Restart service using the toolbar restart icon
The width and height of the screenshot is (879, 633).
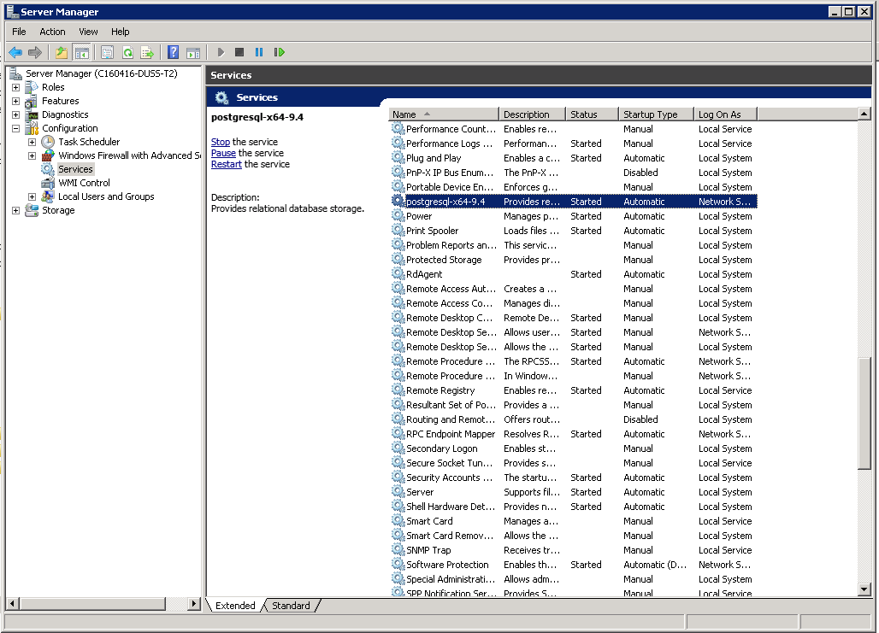[x=279, y=52]
